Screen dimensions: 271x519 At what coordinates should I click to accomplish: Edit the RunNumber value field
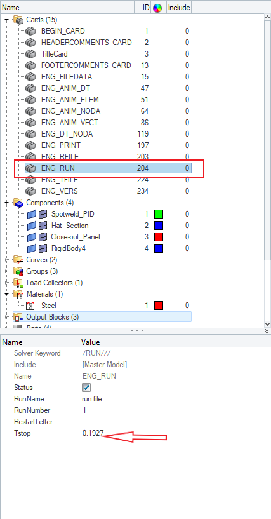84,410
